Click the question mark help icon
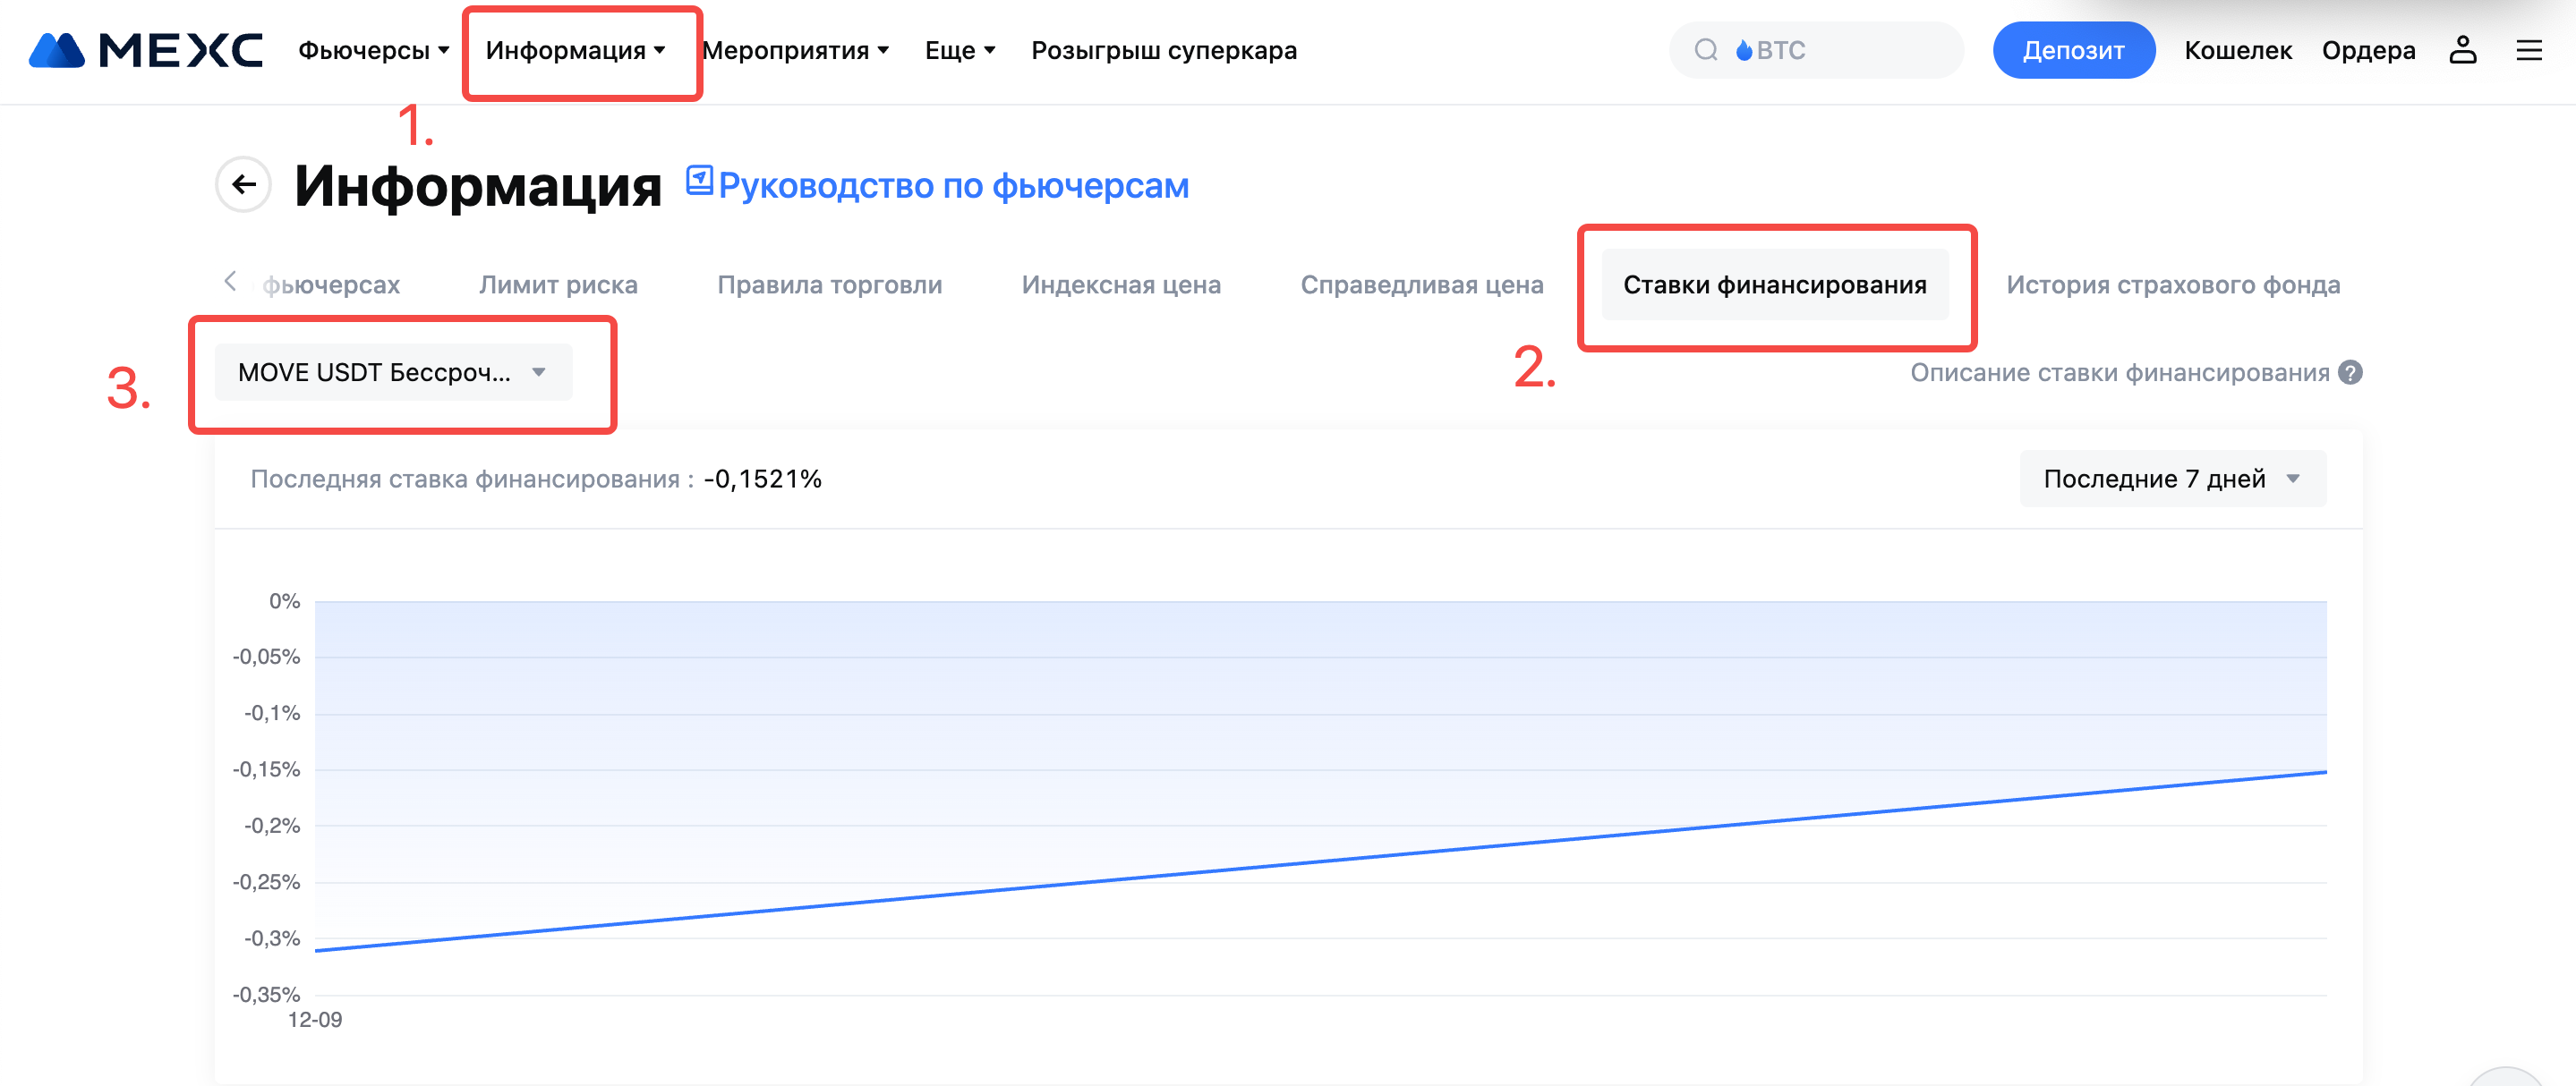 2351,373
